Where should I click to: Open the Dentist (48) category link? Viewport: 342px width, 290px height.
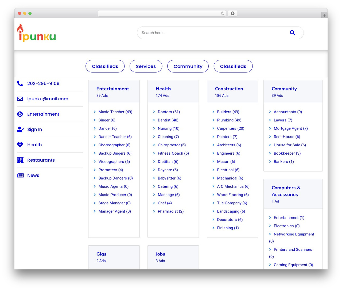click(168, 120)
